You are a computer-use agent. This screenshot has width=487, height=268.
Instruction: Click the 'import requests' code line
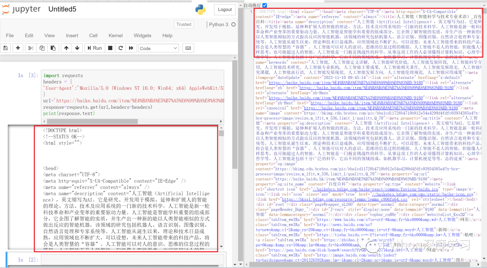(63, 75)
